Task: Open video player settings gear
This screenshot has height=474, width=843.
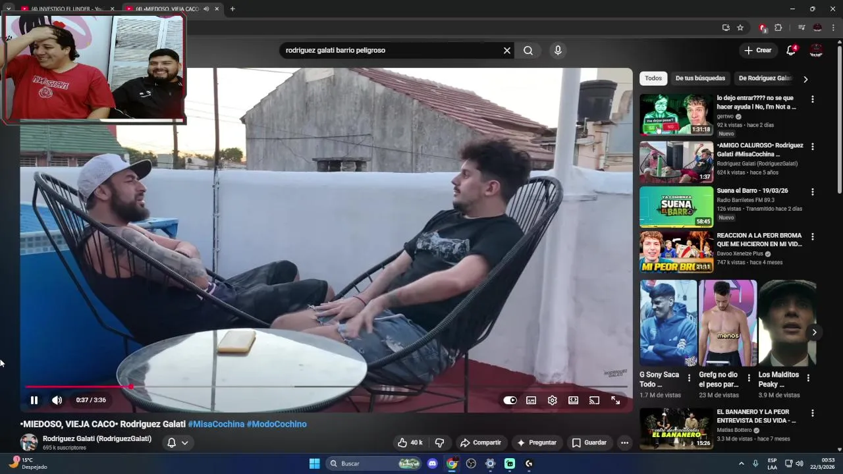Action: [553, 400]
